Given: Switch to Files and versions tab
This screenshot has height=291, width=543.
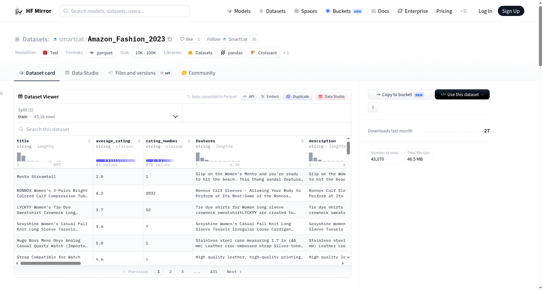Looking at the screenshot, I should 140,73.
